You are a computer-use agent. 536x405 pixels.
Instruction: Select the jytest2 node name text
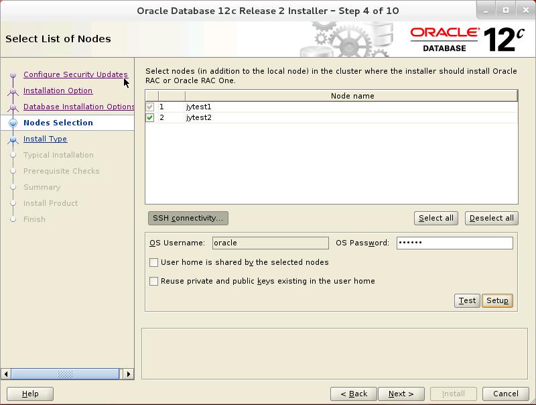pos(198,117)
